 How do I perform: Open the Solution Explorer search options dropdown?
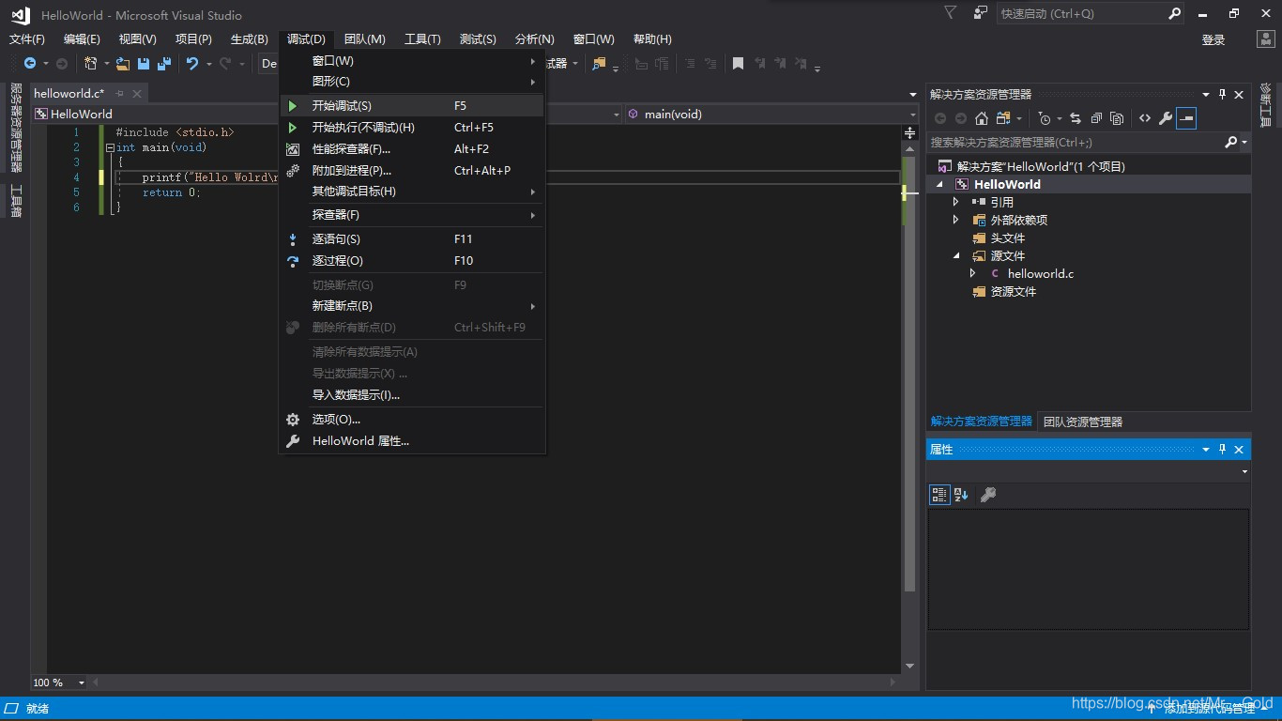pos(1244,143)
